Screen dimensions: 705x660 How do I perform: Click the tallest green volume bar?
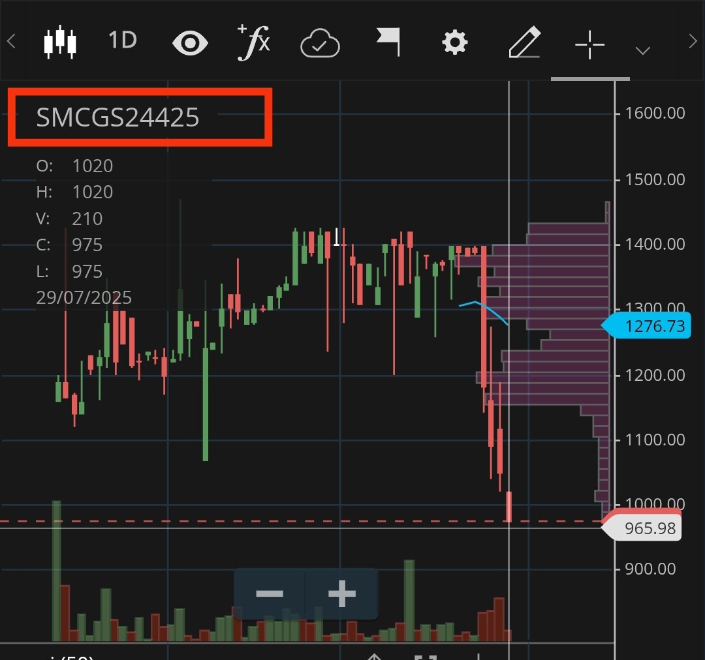[x=56, y=571]
